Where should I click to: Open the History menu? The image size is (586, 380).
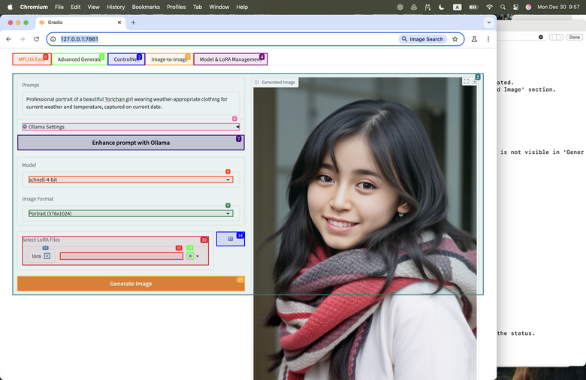(116, 7)
